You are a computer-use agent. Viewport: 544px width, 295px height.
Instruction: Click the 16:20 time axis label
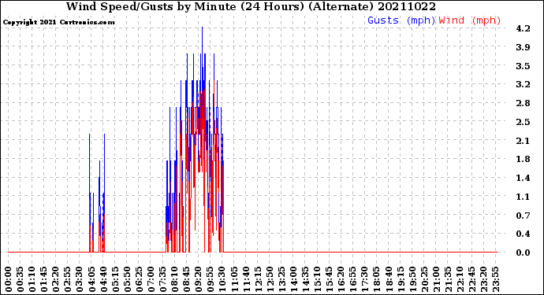[x=341, y=279]
